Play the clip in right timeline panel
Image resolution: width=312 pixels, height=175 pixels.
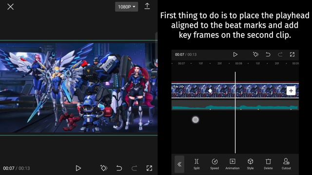(235, 54)
